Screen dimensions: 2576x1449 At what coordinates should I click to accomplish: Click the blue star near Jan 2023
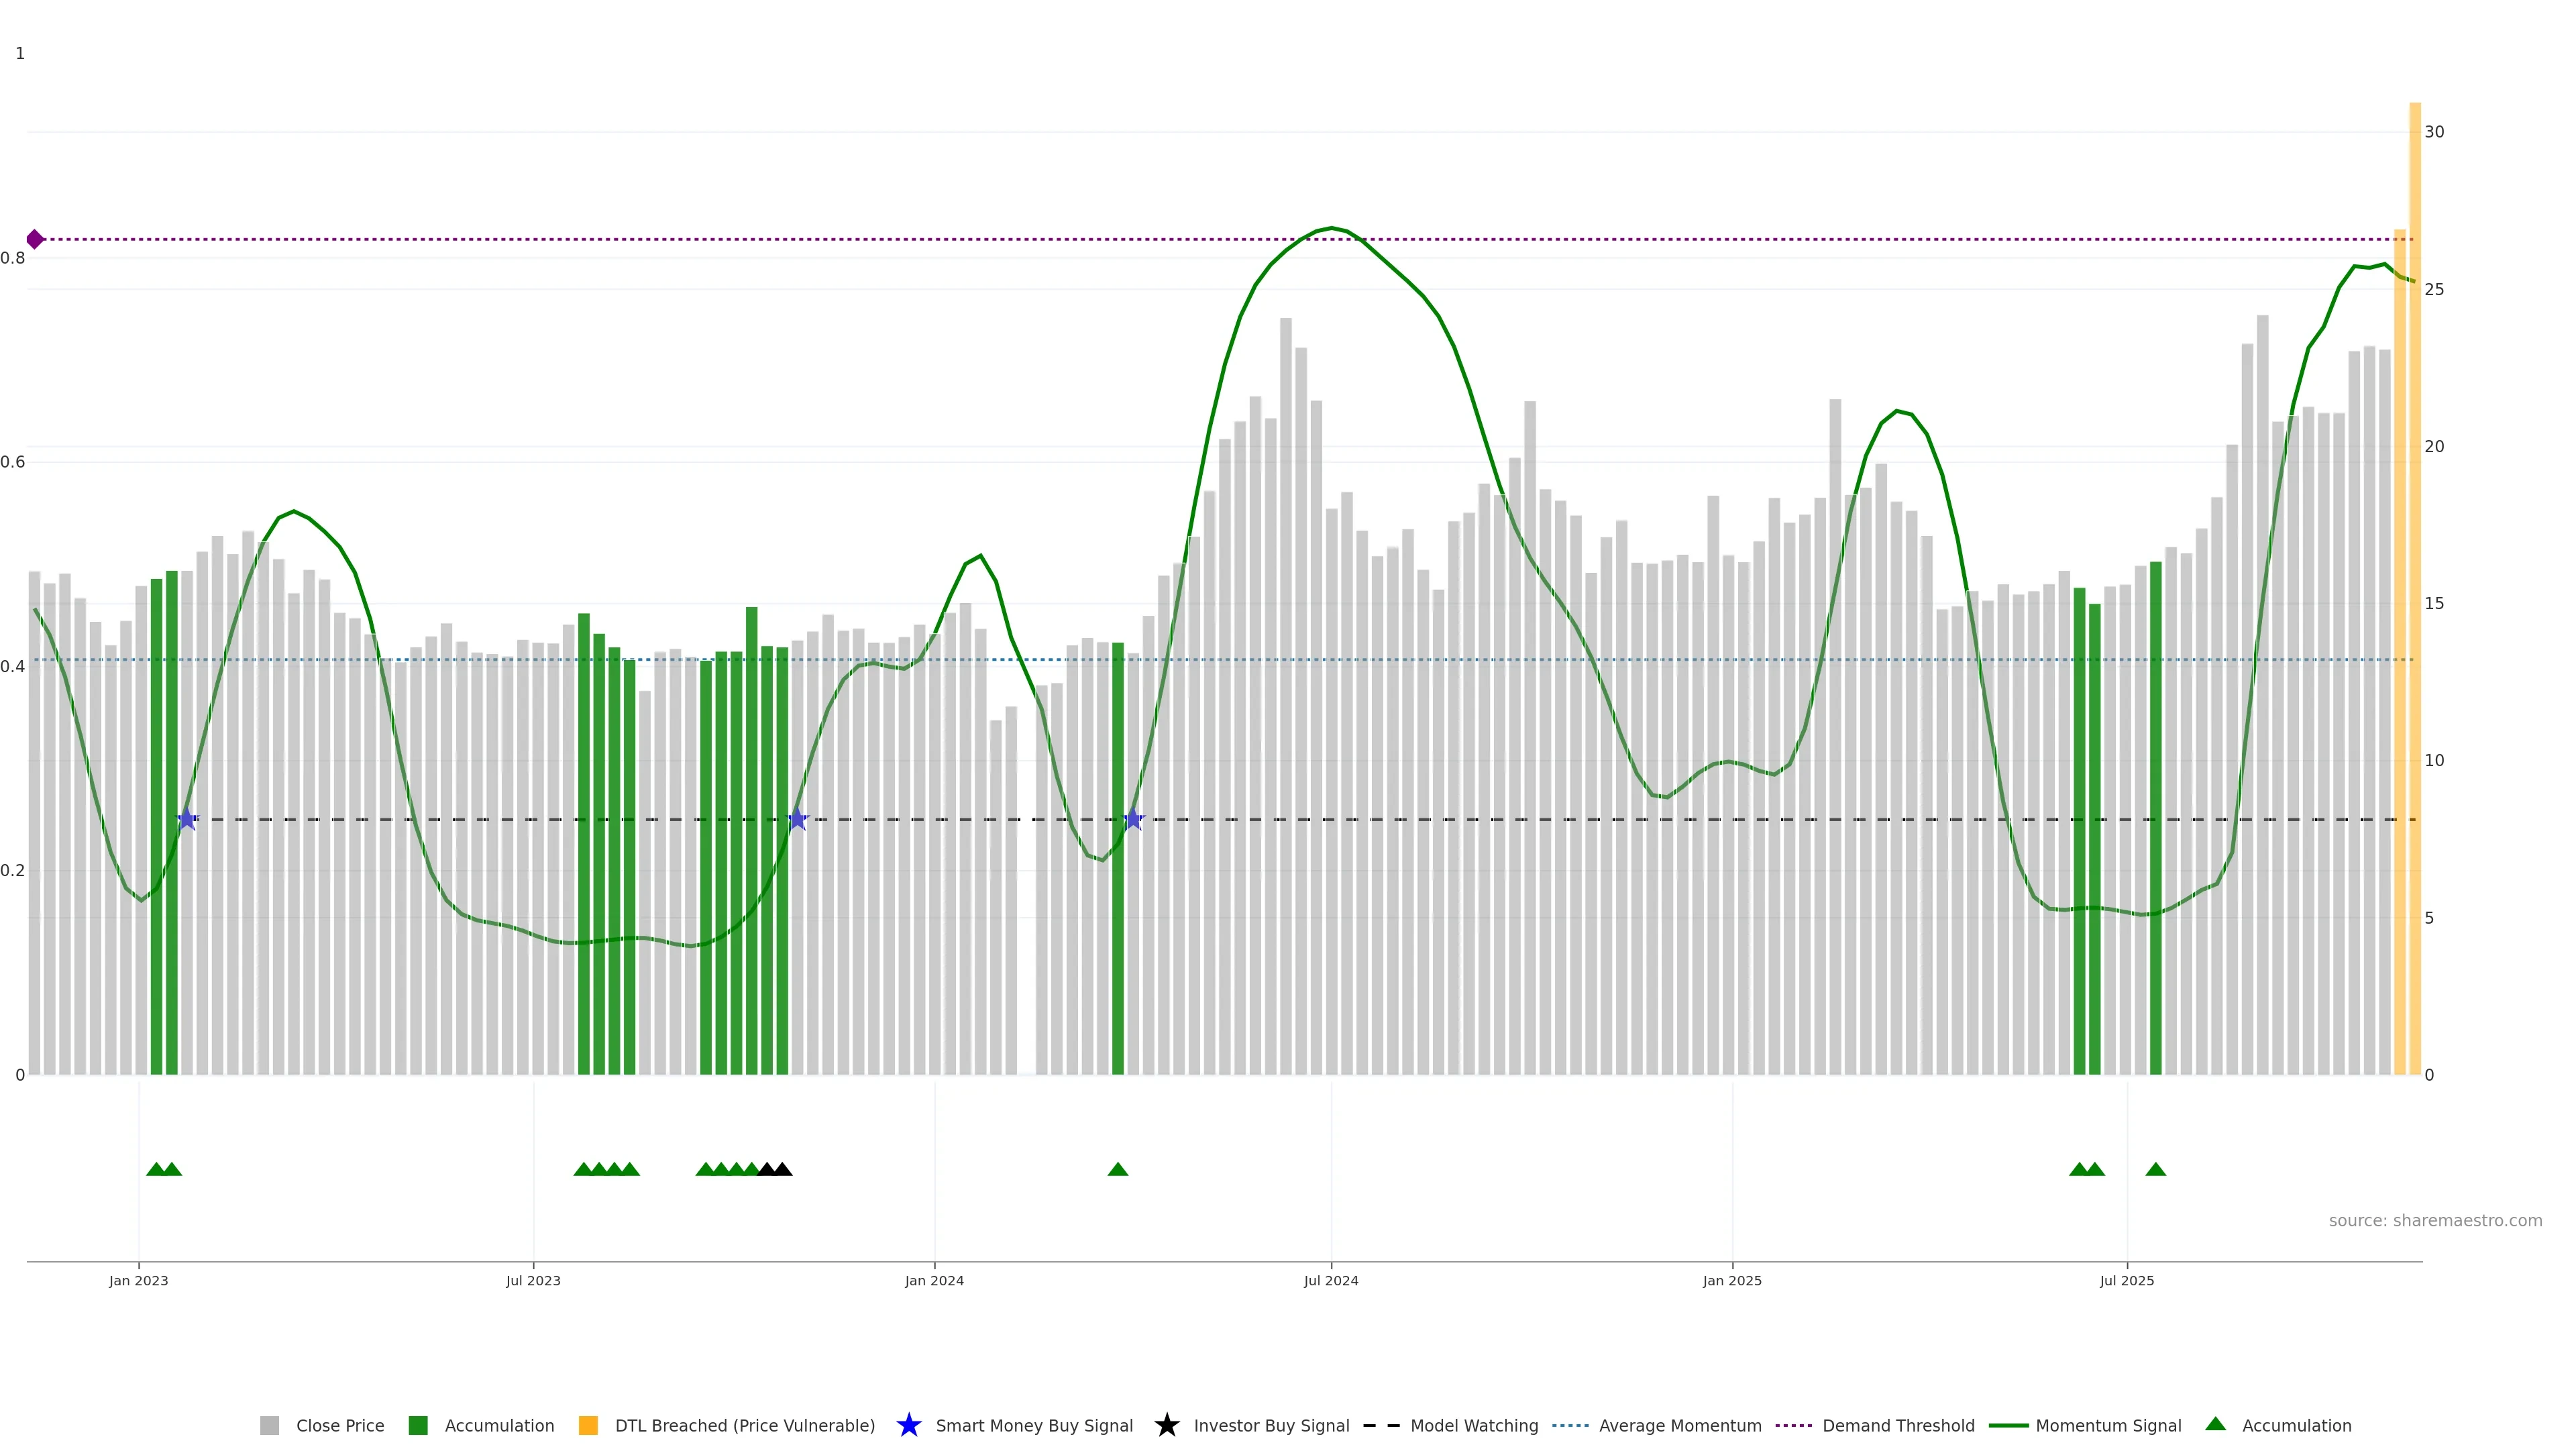click(x=187, y=819)
